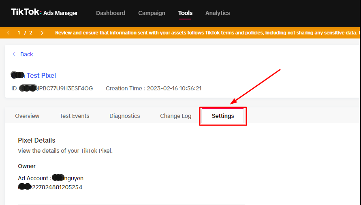This screenshot has height=205, width=361.
Task: Click the Back link text
Action: 27,54
